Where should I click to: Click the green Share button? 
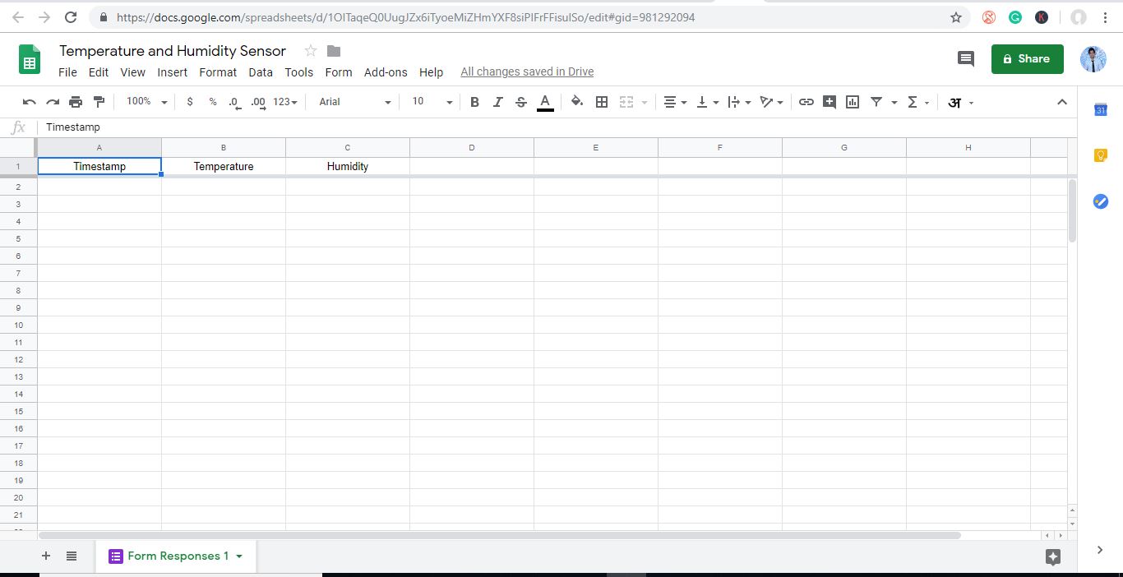tap(1027, 59)
